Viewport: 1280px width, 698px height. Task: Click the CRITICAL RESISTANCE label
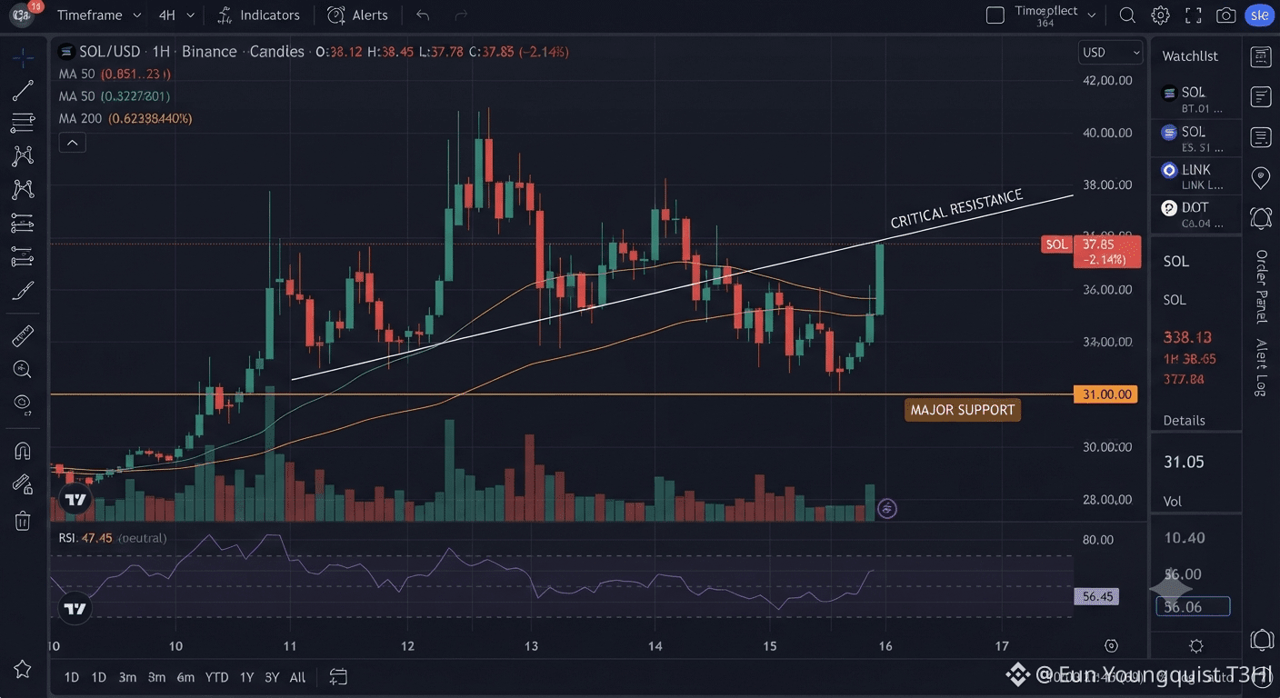pyautogui.click(x=956, y=209)
